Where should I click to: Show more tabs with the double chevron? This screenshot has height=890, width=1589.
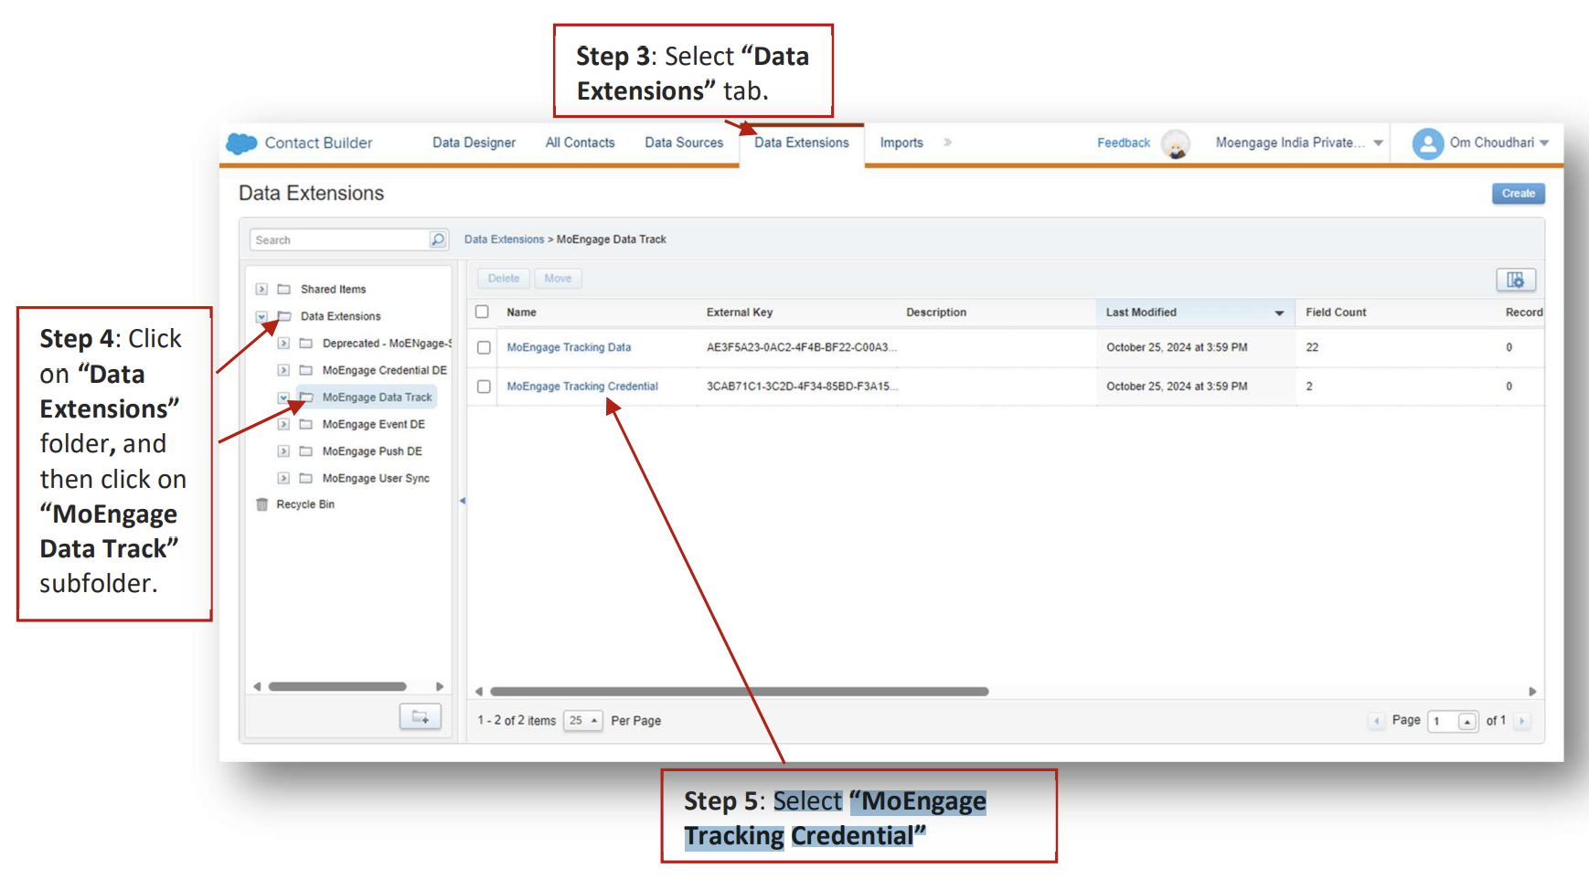(947, 143)
